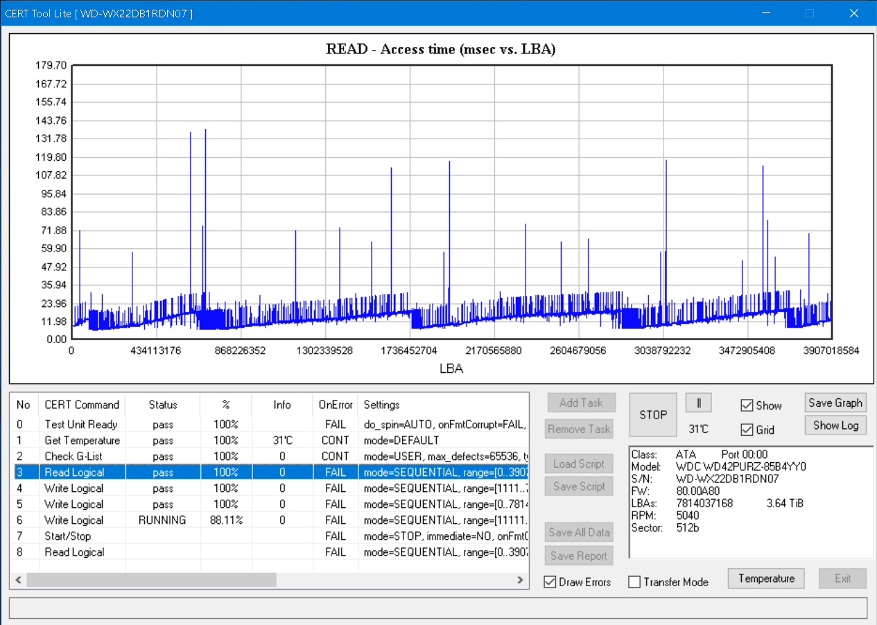Select the running Write Logical task row 6

coord(74,520)
